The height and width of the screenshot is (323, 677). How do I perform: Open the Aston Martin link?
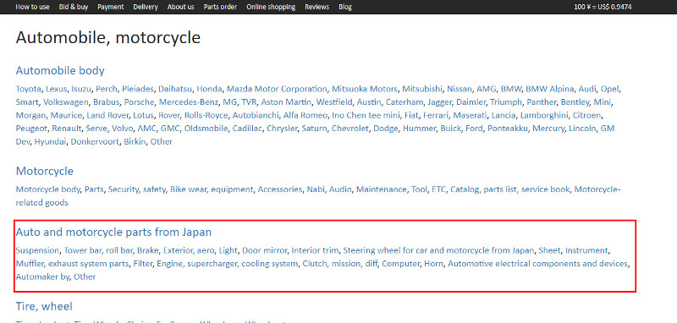coord(286,102)
